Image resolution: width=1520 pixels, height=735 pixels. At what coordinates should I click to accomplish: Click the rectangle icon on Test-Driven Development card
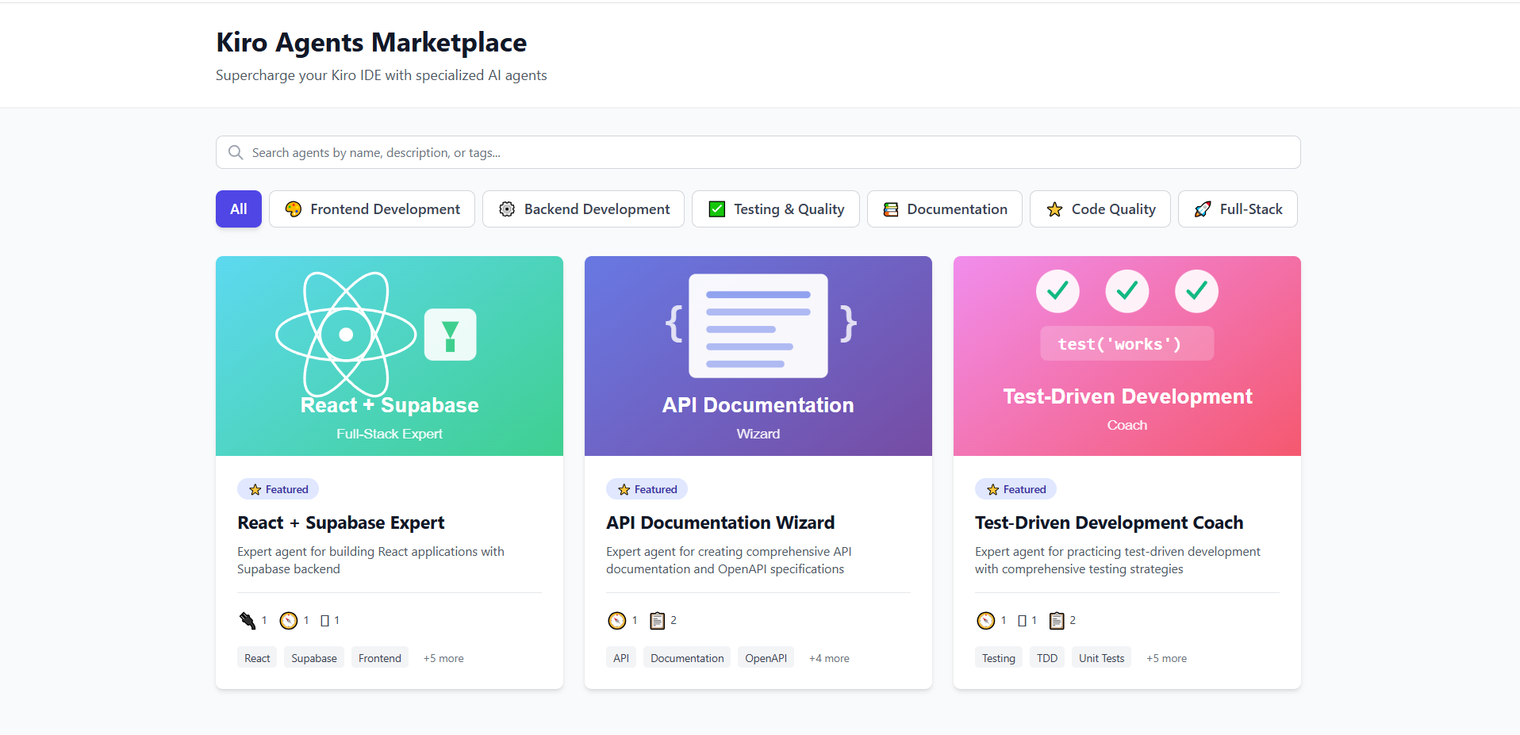click(x=1022, y=621)
